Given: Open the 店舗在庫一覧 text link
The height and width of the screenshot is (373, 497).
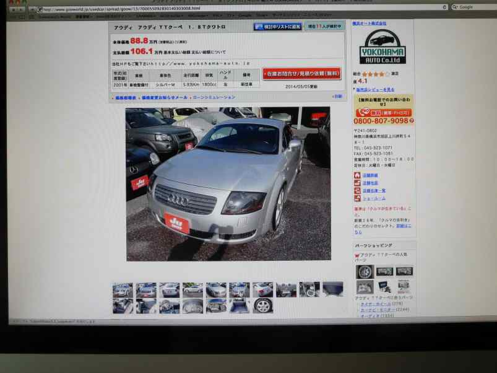Looking at the screenshot, I should click(374, 191).
